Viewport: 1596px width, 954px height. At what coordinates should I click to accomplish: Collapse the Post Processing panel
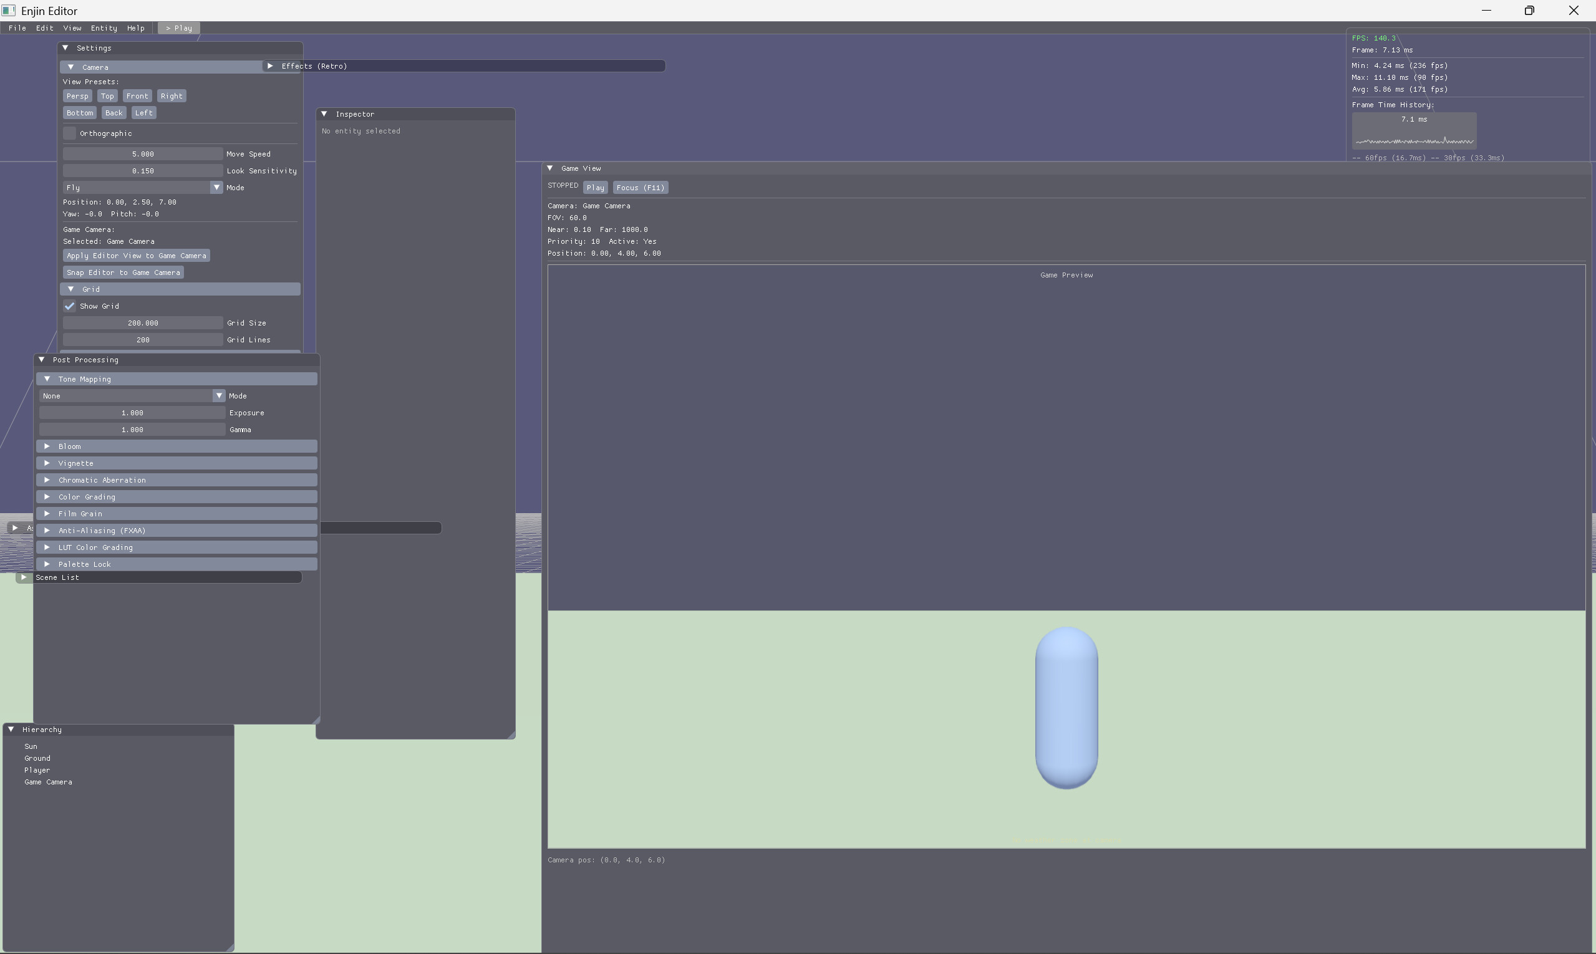tap(42, 359)
